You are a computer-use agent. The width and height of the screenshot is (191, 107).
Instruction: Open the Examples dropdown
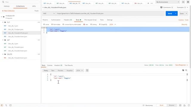coord(182,7)
